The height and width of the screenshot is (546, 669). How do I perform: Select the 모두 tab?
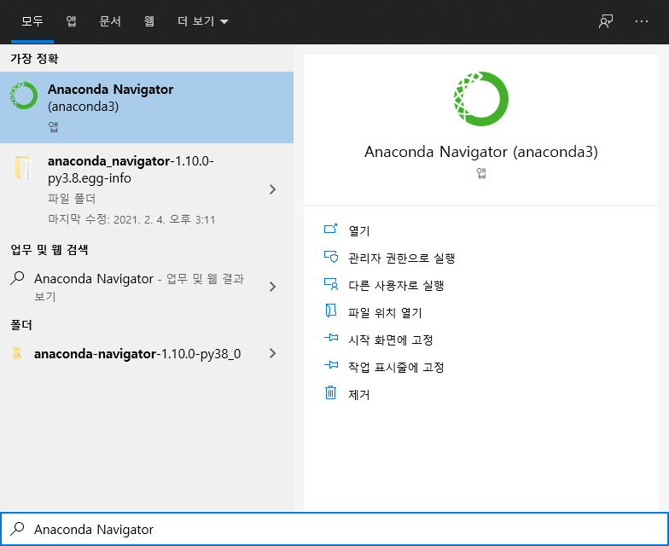32,21
